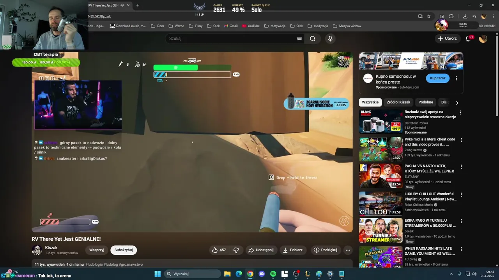
Task: Open League of Legends taskbar icon
Action: click(308, 274)
